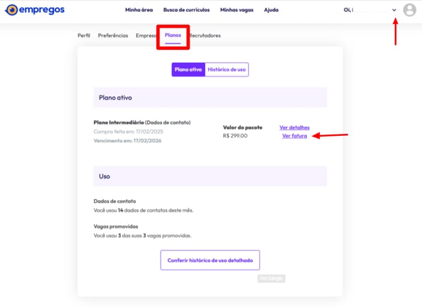Toggle to the Plano ativo view
The image size is (422, 307).
coord(188,69)
